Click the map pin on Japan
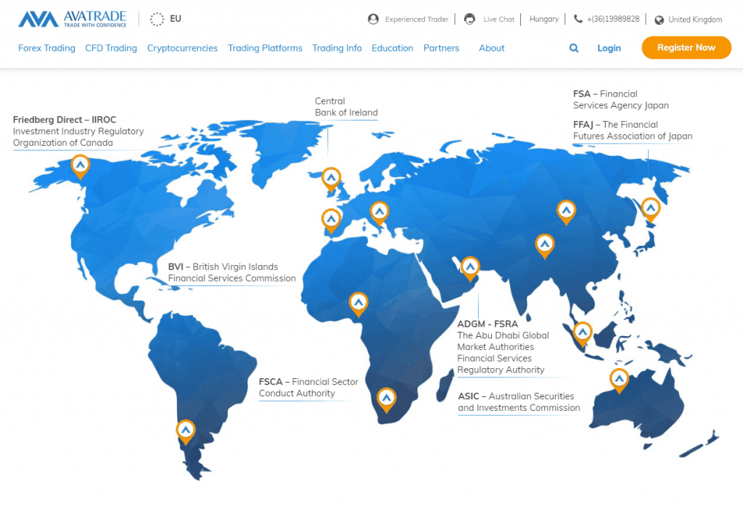The width and height of the screenshot is (743, 506). coord(651,209)
